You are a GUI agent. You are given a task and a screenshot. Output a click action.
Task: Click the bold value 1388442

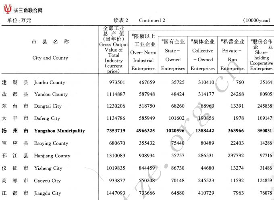(x=205, y=131)
